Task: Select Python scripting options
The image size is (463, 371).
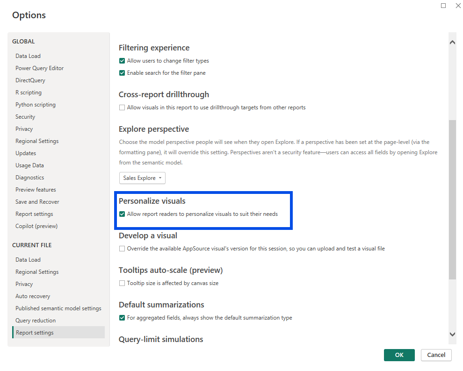Action: coord(36,105)
